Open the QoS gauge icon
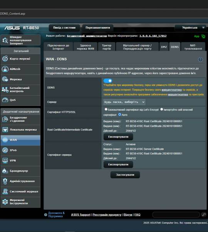 coord(5,100)
